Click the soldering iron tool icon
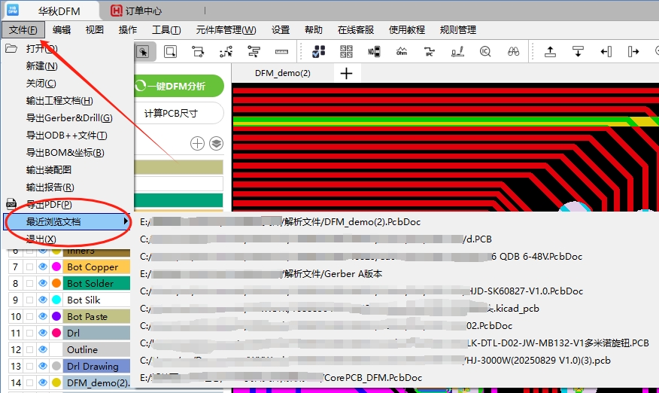This screenshot has width=659, height=393. (x=457, y=52)
